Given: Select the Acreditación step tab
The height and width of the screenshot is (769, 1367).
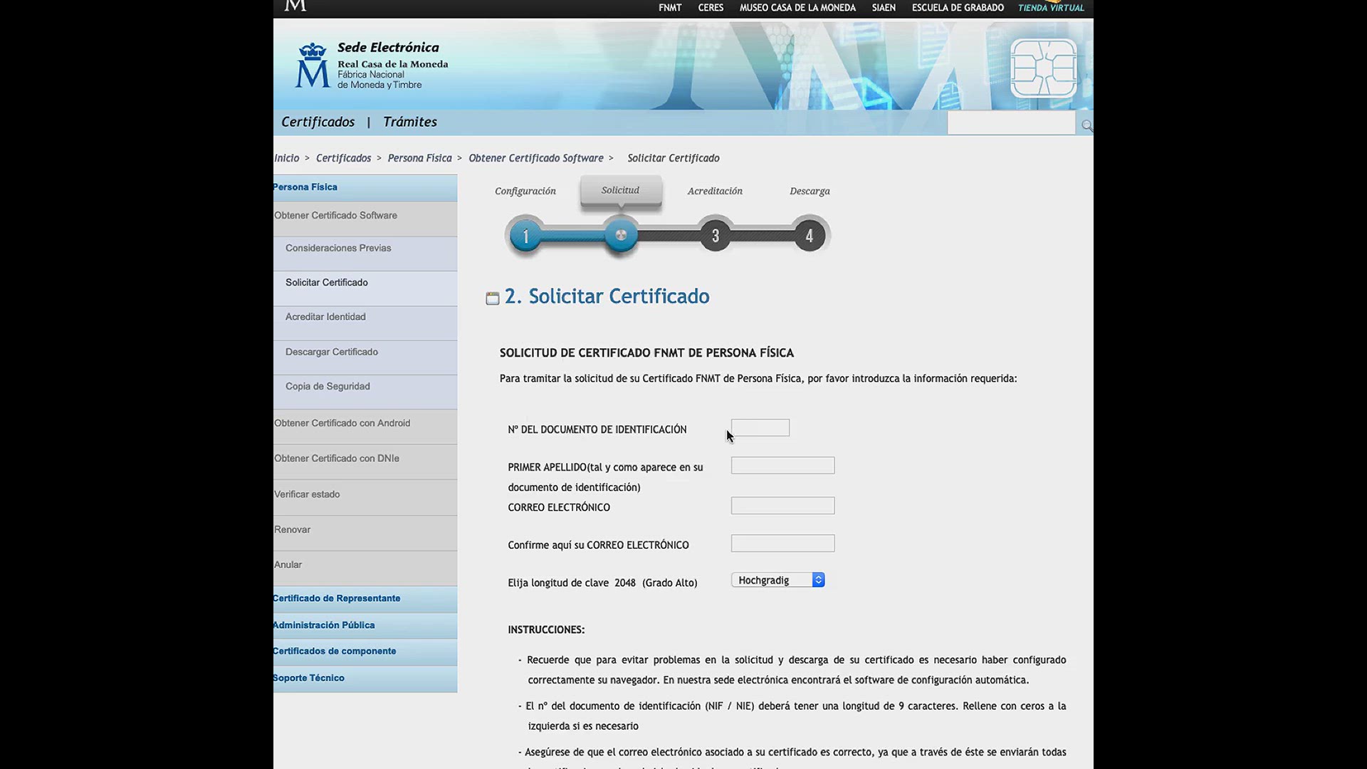Looking at the screenshot, I should point(715,191).
